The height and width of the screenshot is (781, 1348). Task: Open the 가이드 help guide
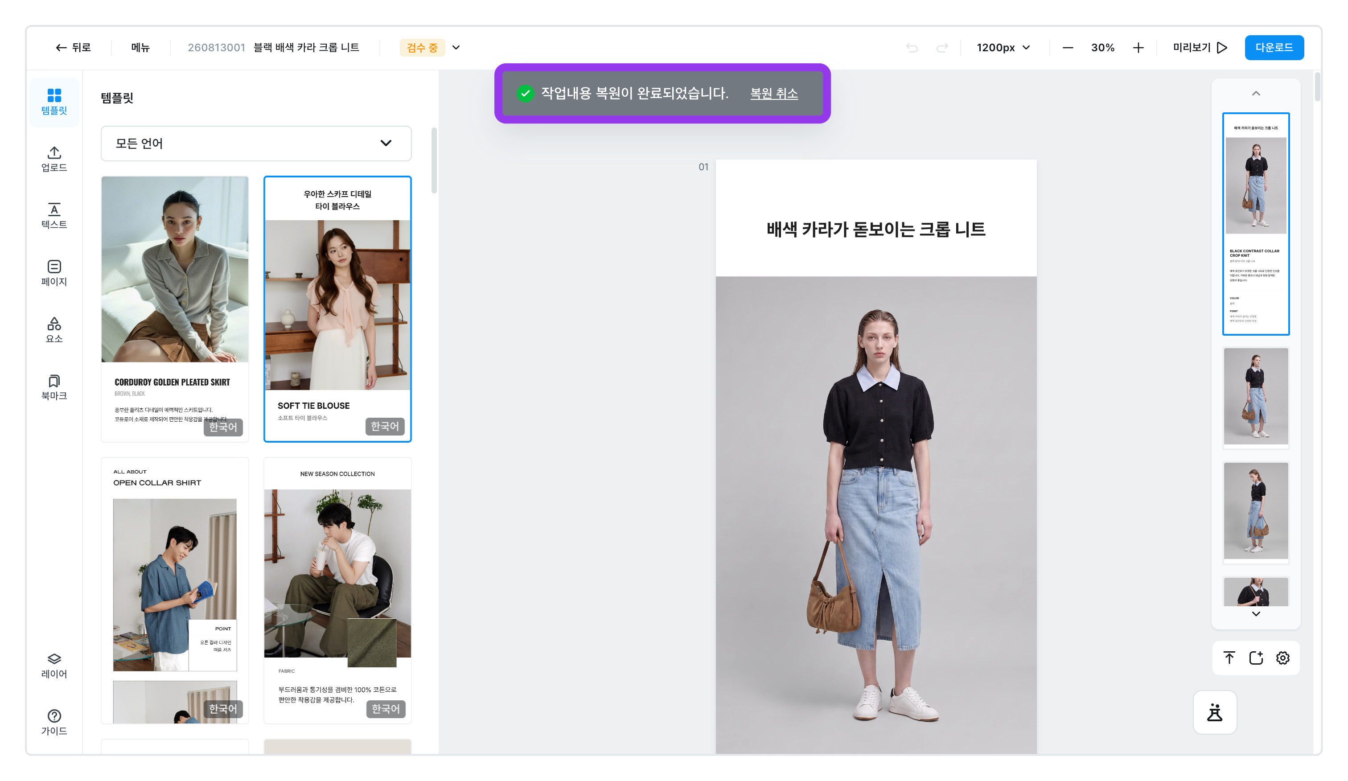pyautogui.click(x=54, y=722)
